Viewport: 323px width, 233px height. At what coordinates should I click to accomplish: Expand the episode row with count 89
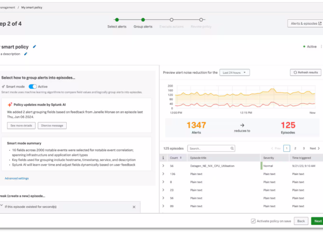coord(163,206)
